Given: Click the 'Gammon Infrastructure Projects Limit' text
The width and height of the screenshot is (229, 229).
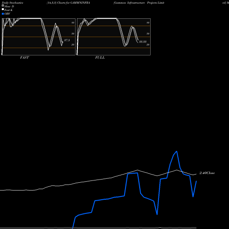Looking at the screenshot, I should [139, 3].
